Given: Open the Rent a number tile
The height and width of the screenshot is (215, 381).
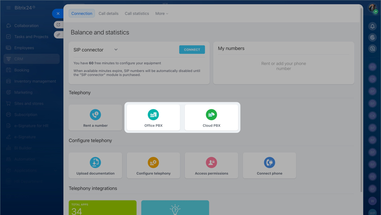Looking at the screenshot, I should 95,117.
